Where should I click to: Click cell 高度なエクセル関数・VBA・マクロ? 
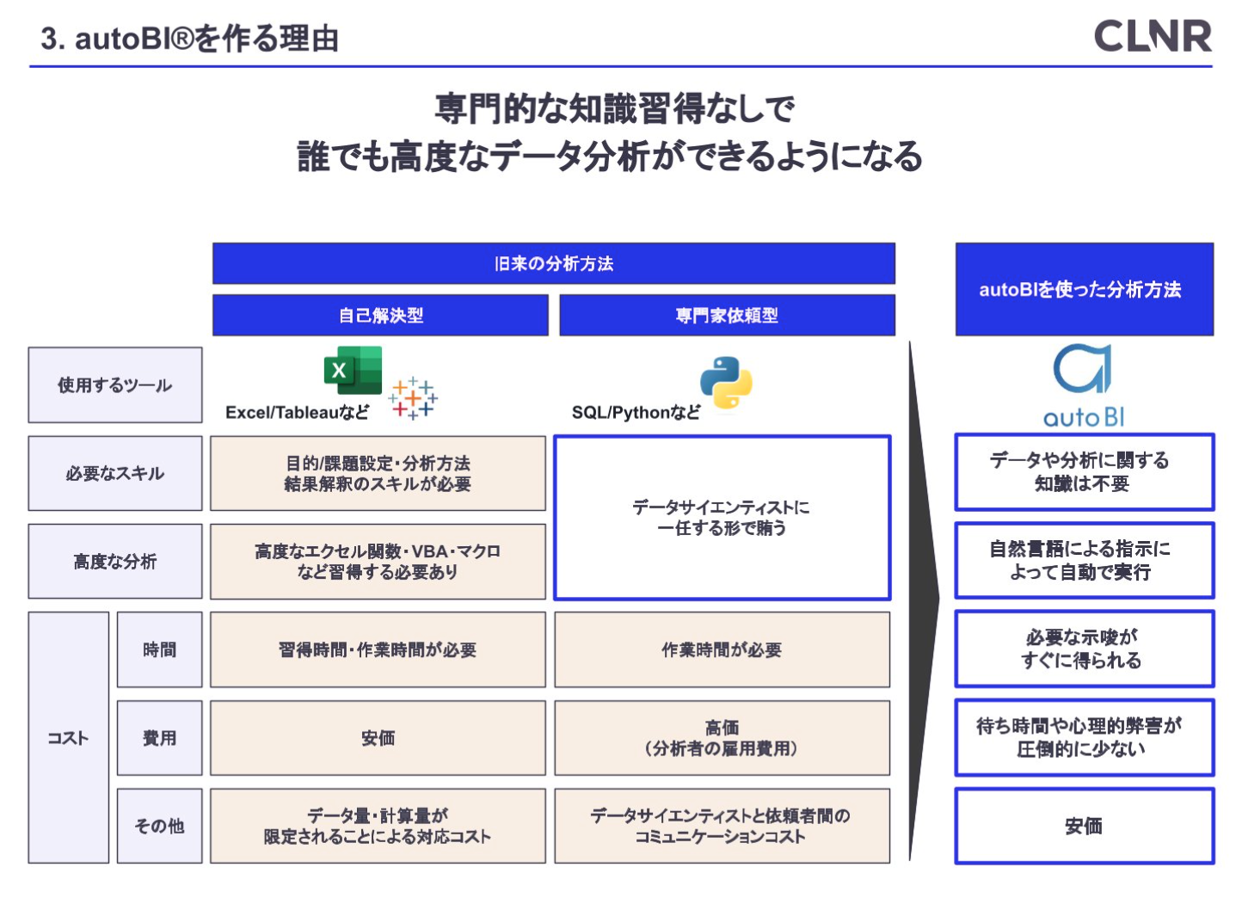(x=378, y=562)
